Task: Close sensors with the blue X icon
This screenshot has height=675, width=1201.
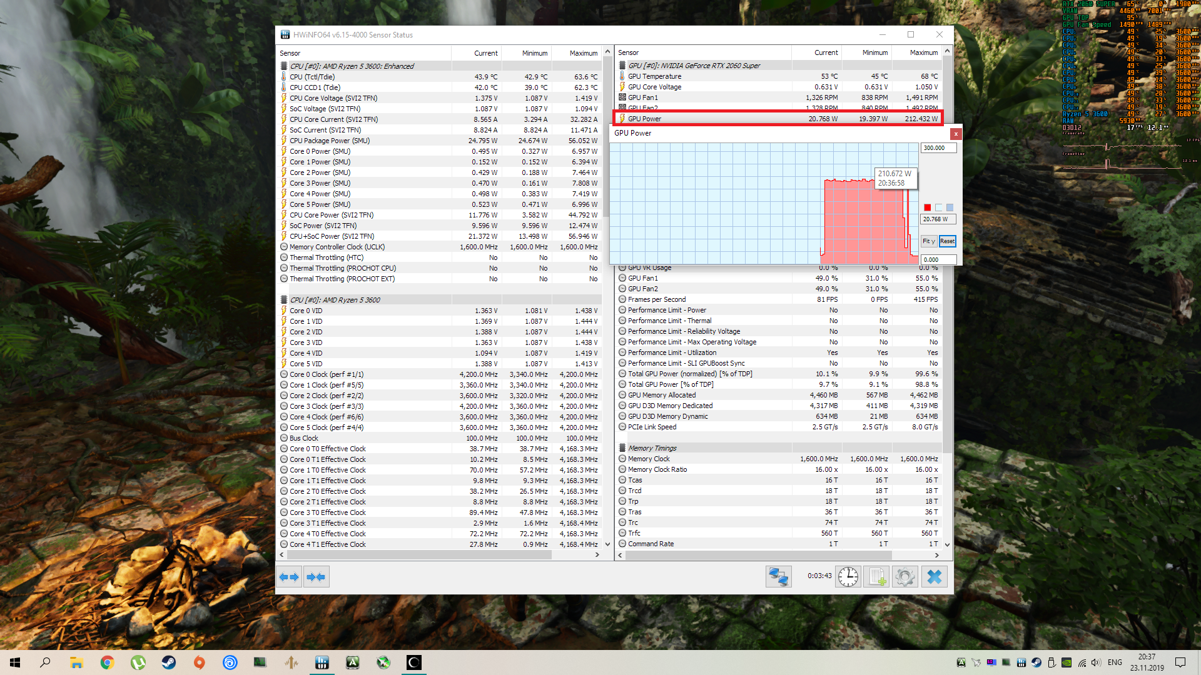Action: pos(934,577)
